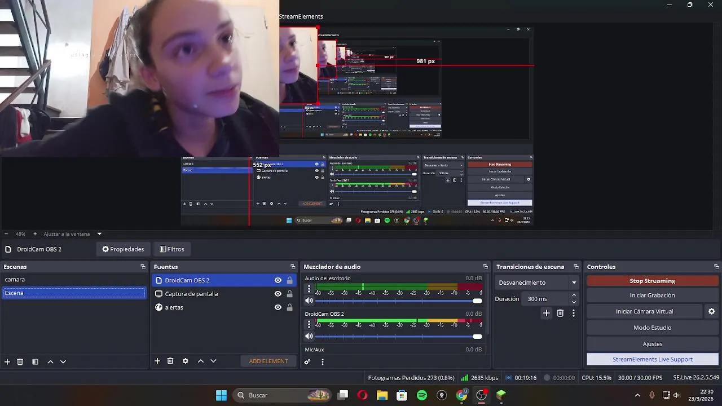Viewport: 722px width, 406px height.
Task: Add a new scene with plus icon
Action: 7,361
